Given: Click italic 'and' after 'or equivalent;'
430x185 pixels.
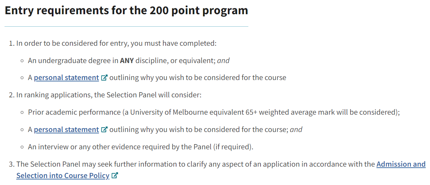Looking at the screenshot, I should pyautogui.click(x=223, y=61).
